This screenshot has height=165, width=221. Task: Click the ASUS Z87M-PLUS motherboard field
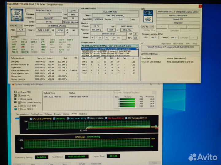point(110,12)
